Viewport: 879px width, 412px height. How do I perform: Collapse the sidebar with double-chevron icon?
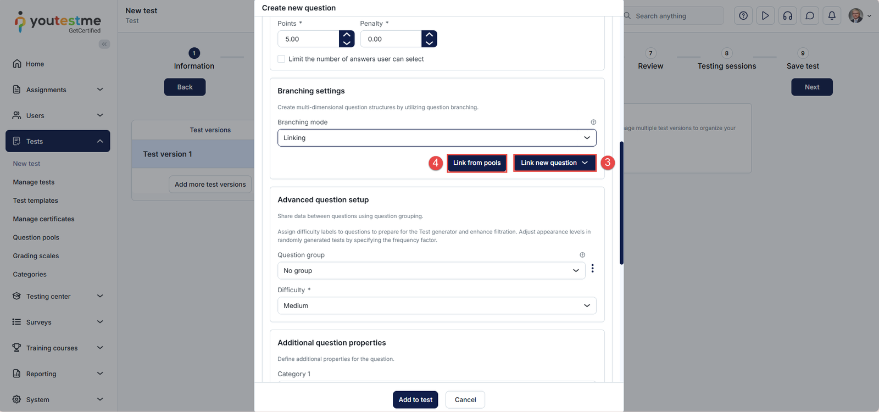(x=104, y=44)
